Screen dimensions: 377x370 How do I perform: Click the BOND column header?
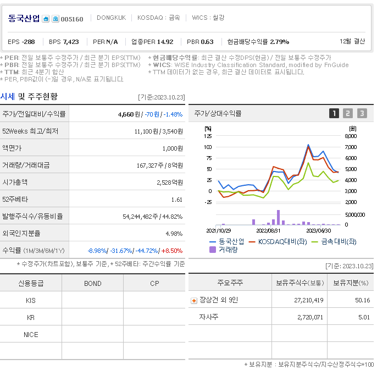(x=92, y=283)
